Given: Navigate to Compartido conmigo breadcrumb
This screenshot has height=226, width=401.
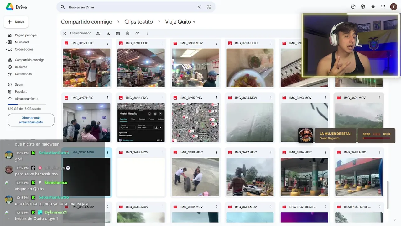Looking at the screenshot, I should point(86,22).
